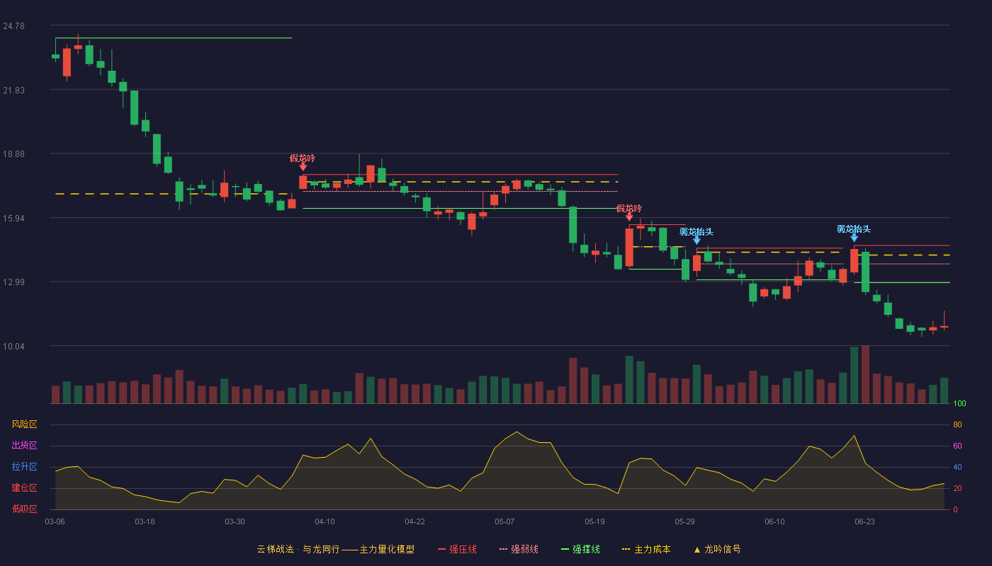Image resolution: width=992 pixels, height=566 pixels.
Task: Click the 建仓区 zone label
Action: 24,488
